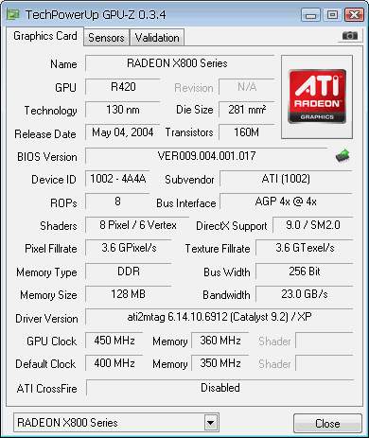The image size is (369, 438).
Task: Click the DirectX Support 9.0 / SM2.0 field
Action: (x=313, y=225)
